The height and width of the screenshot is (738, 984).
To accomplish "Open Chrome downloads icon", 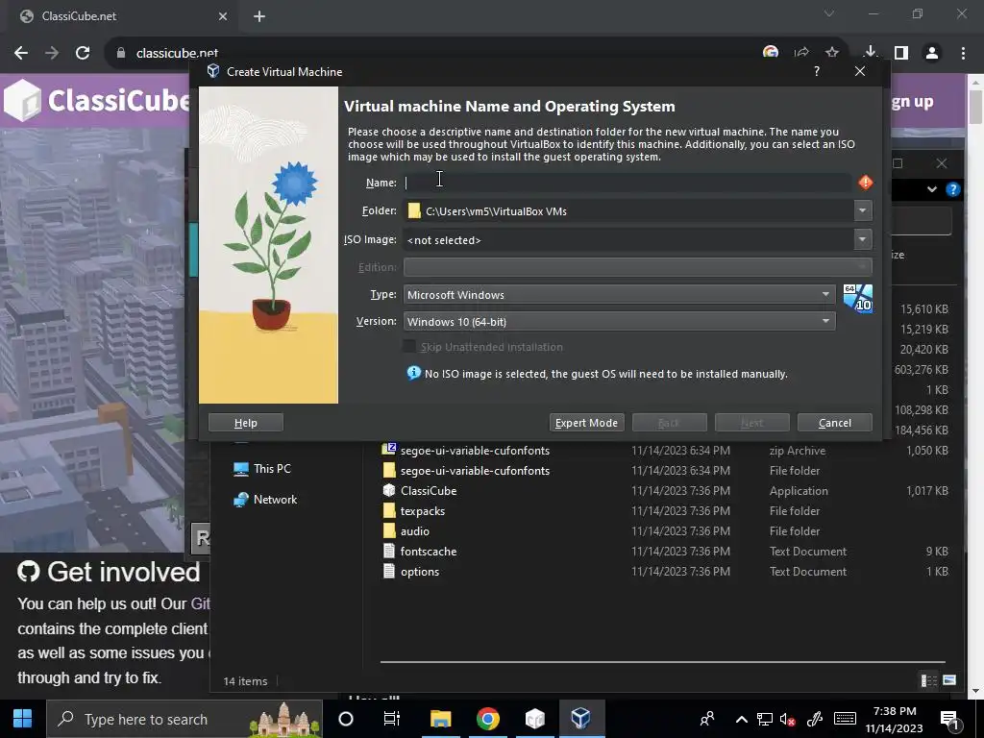I will tap(870, 52).
